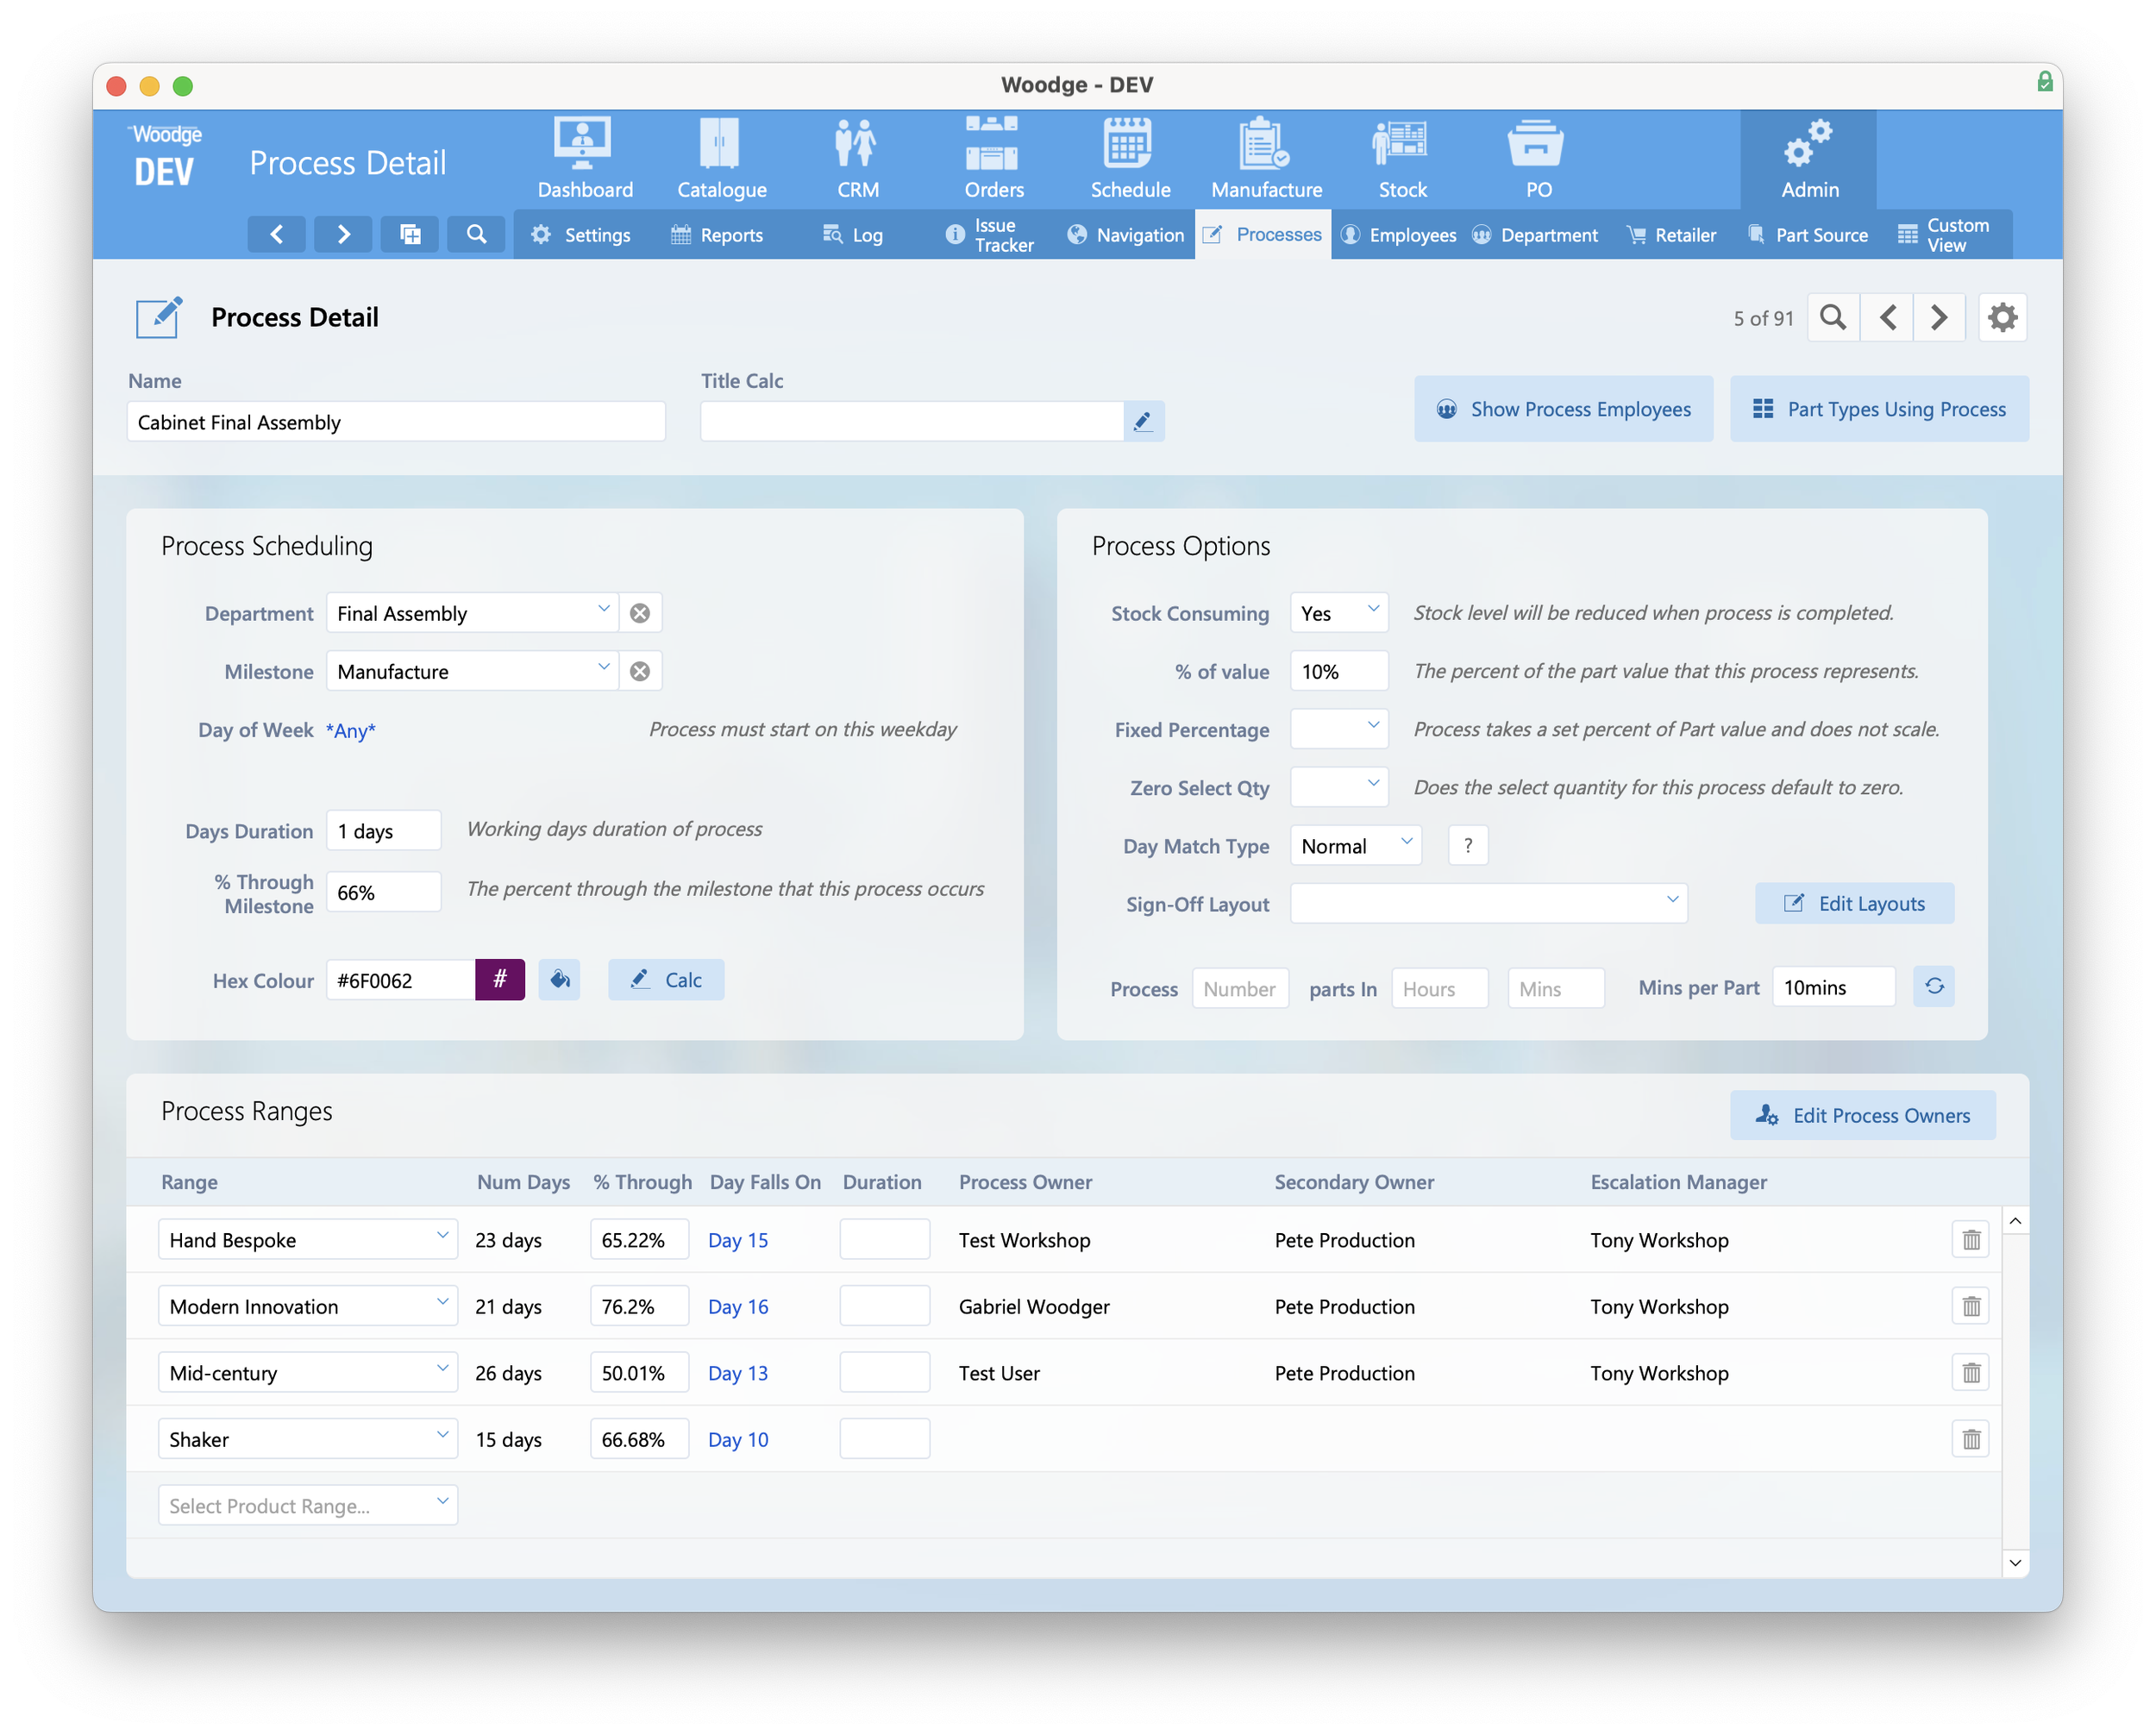Screen dimensions: 2156x1735
Task: Click the refresh icon beside Mins per Part
Action: (x=1934, y=987)
